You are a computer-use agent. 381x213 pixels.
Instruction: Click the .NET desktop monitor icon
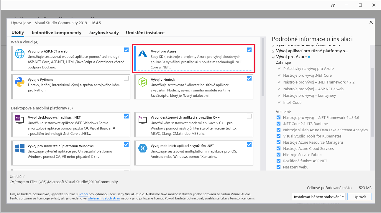(20, 119)
